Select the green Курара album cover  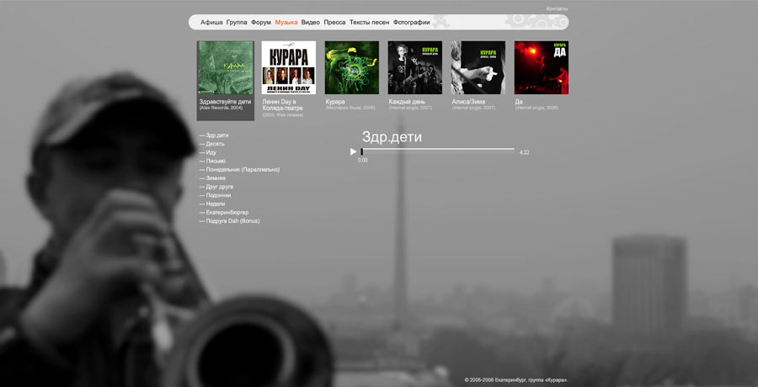(x=352, y=67)
